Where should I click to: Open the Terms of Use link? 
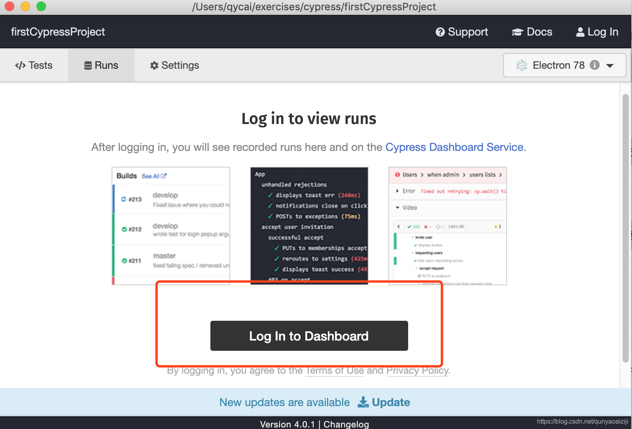335,371
